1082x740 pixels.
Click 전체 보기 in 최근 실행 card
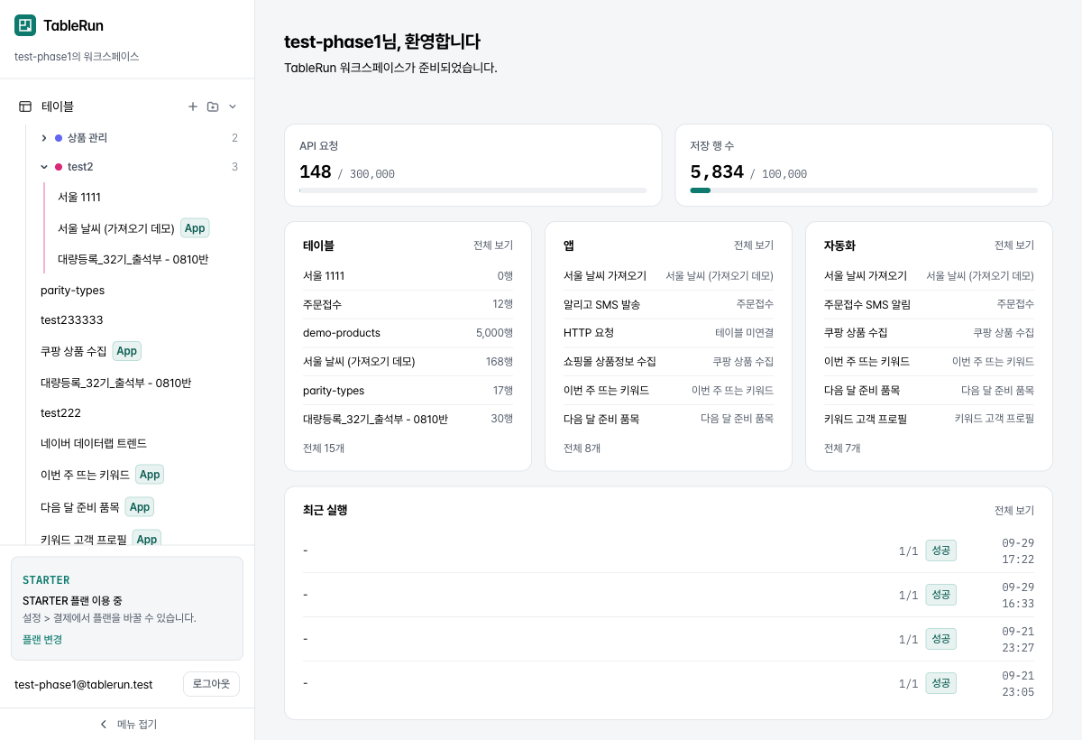coord(1014,510)
